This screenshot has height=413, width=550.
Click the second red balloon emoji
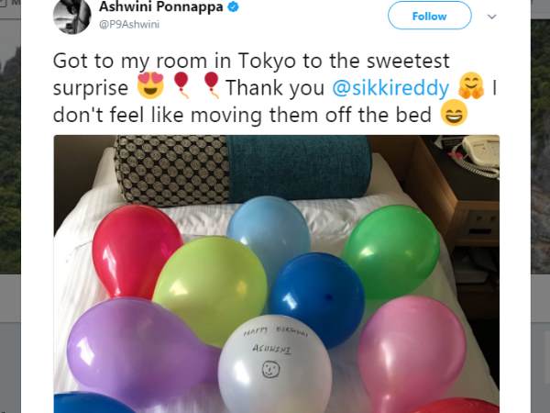(212, 84)
